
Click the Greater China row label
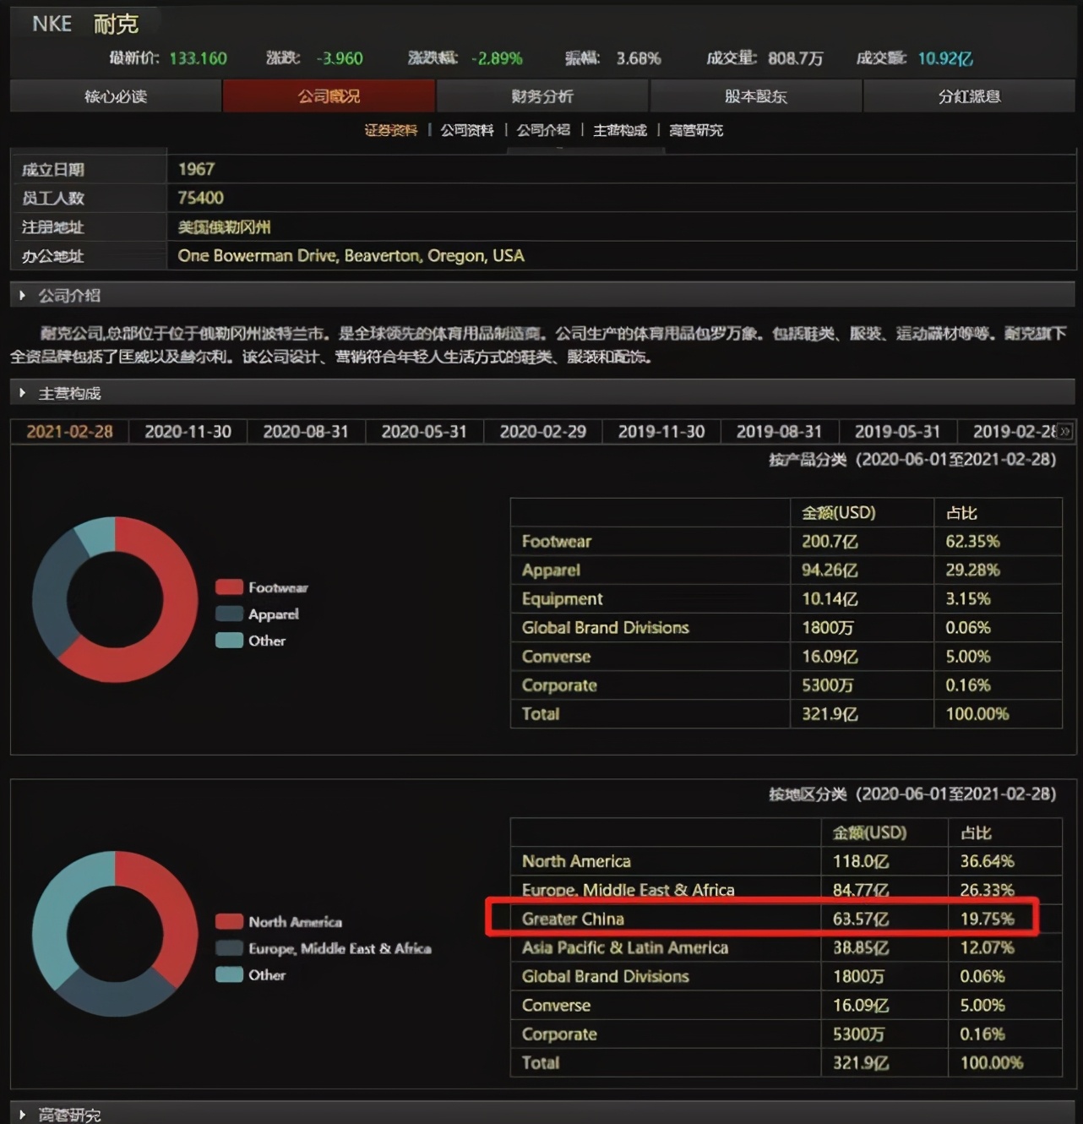click(573, 919)
